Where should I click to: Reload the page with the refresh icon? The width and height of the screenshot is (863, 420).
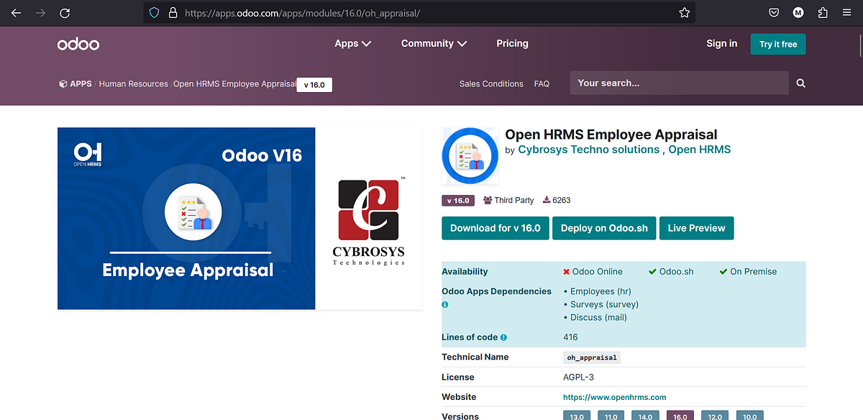pos(65,12)
